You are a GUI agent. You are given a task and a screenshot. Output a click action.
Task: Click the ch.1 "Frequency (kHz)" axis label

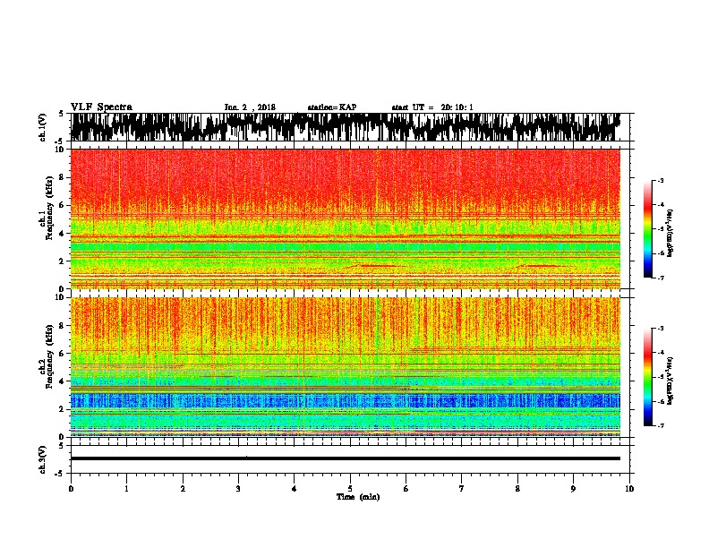(x=49, y=209)
